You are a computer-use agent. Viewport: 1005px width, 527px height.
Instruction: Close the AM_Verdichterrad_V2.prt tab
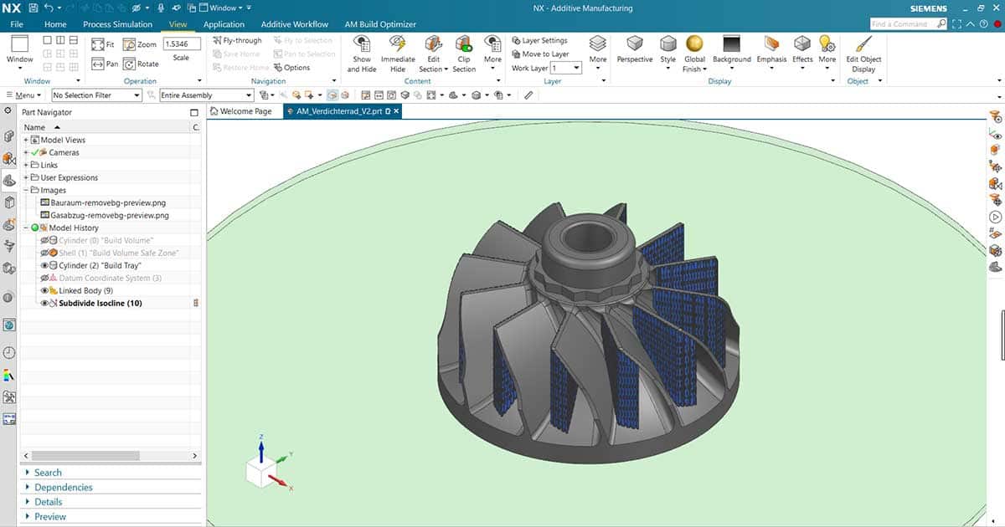click(x=396, y=111)
